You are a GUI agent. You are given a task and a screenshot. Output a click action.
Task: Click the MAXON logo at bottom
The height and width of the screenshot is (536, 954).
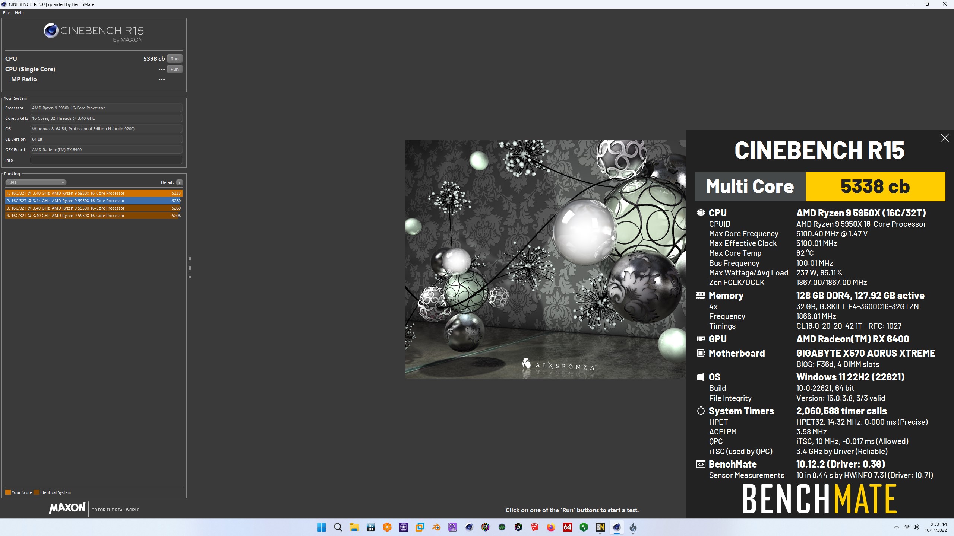(x=67, y=508)
